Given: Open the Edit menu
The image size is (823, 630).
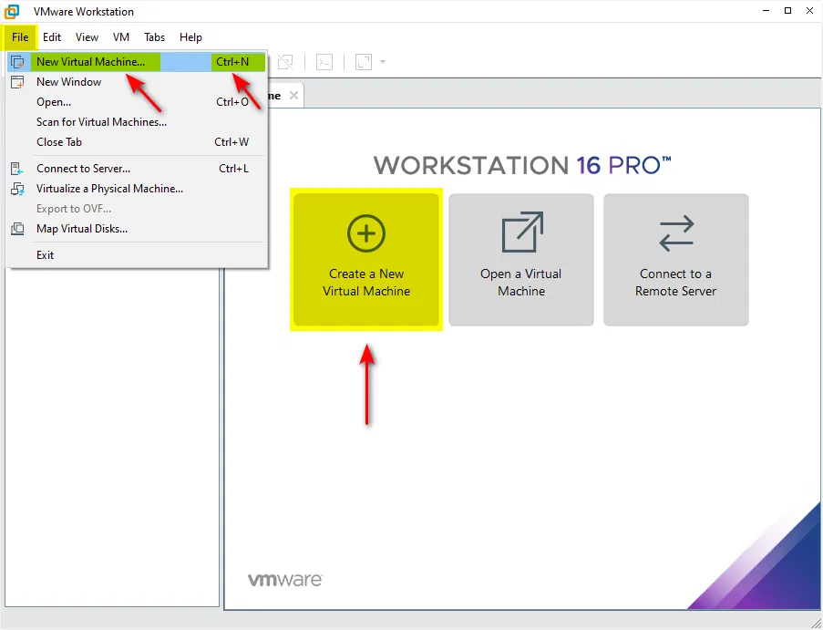Looking at the screenshot, I should (x=52, y=37).
